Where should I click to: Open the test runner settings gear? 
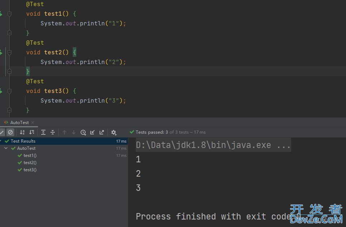point(114,132)
